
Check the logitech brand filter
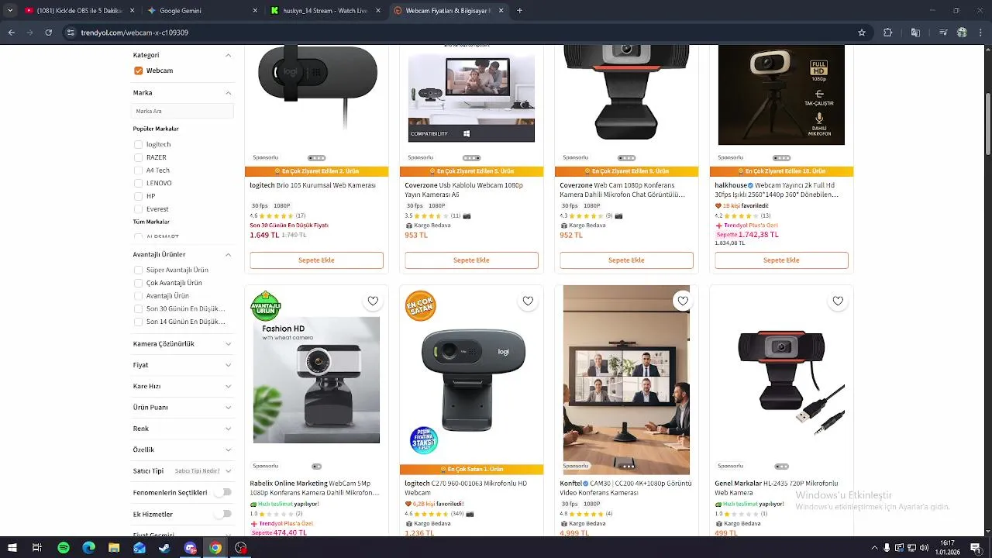pyautogui.click(x=138, y=144)
